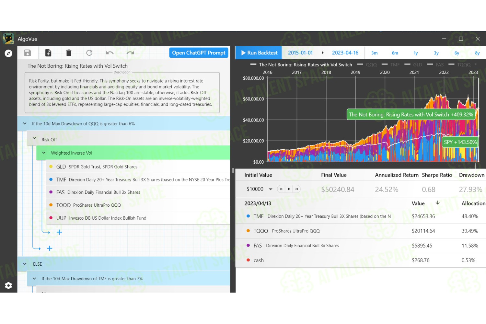Click the plus icon below Weighted Inverse Vol block
The height and width of the screenshot is (324, 486).
click(50, 249)
